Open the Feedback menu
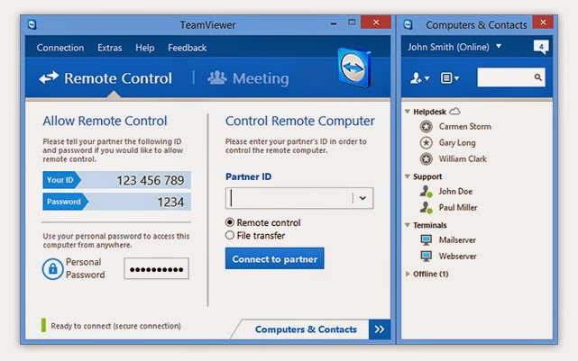578x361 pixels. [x=188, y=48]
